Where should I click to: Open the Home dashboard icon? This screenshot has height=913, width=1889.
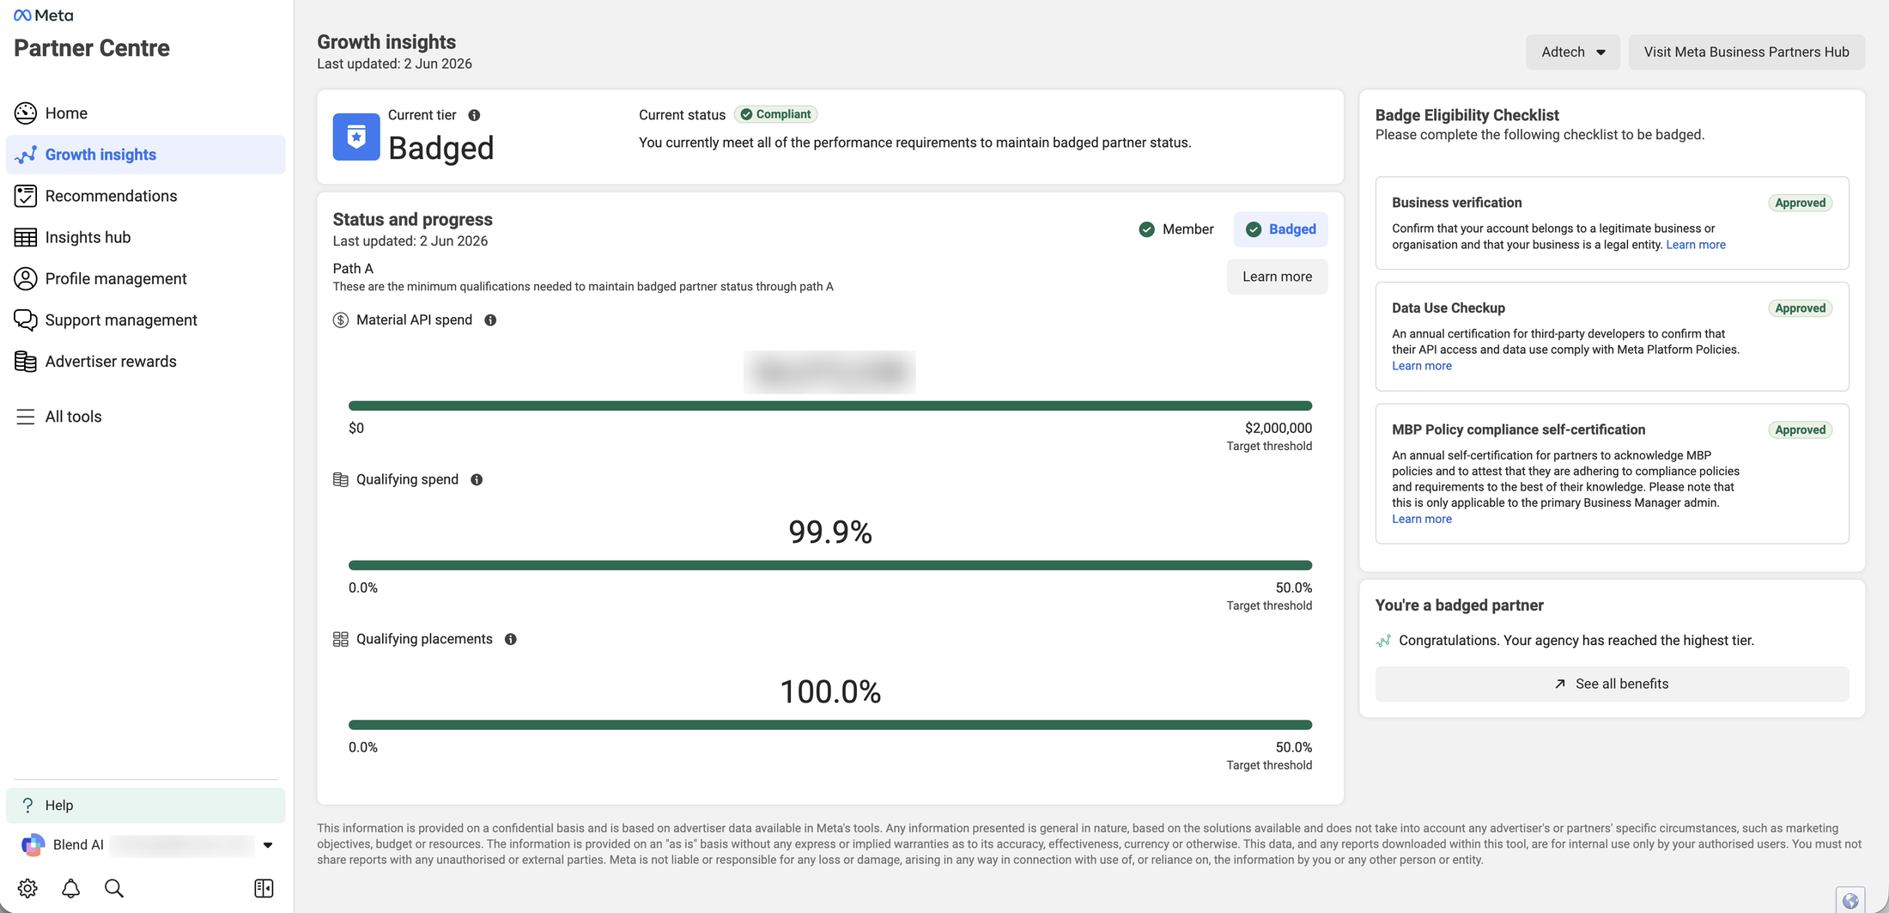26,113
